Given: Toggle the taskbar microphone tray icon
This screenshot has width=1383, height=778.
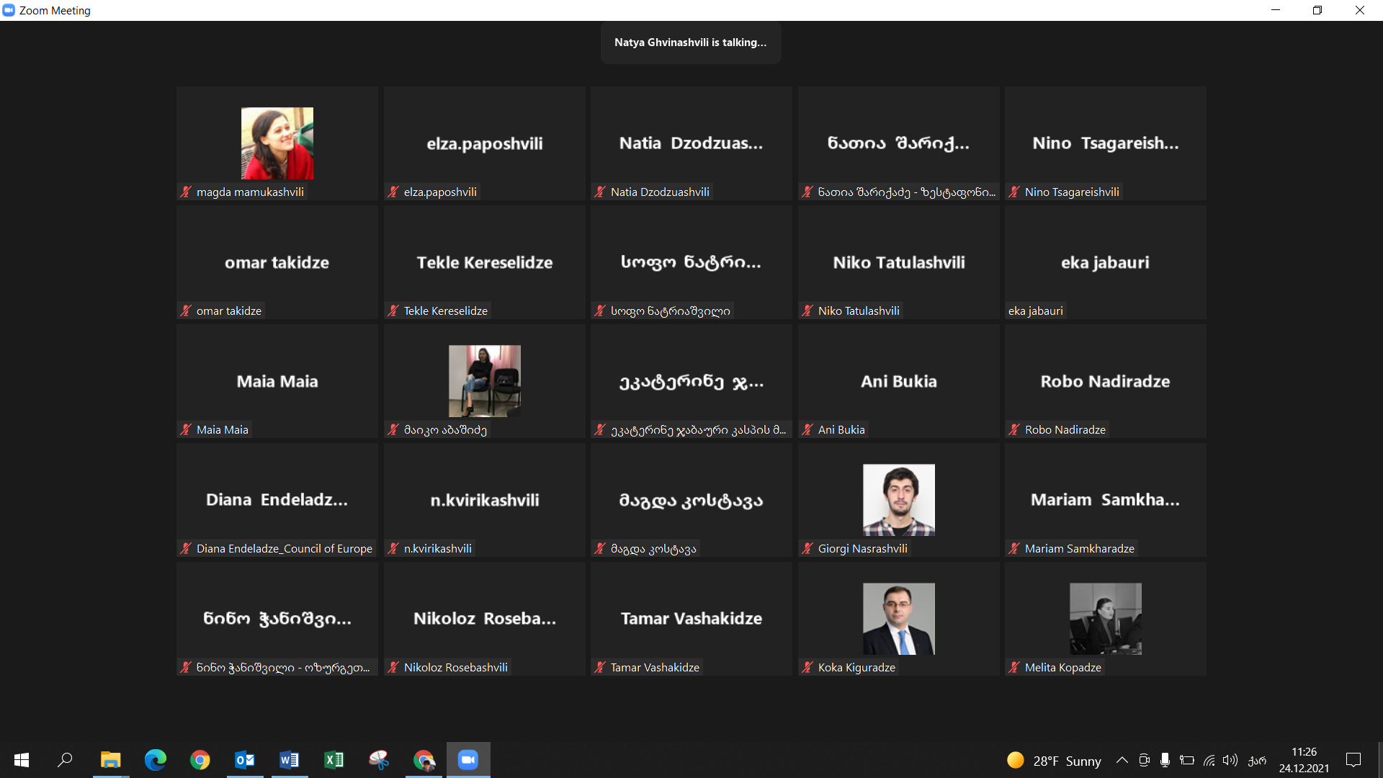Looking at the screenshot, I should click(1165, 760).
